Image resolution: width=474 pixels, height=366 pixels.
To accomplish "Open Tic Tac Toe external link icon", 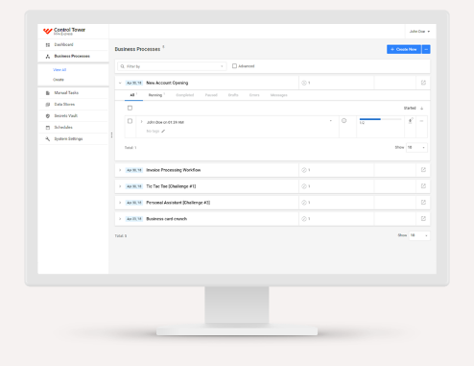I will tap(423, 186).
